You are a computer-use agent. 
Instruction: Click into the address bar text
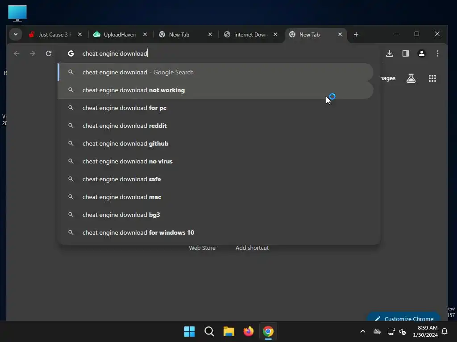[x=115, y=53]
